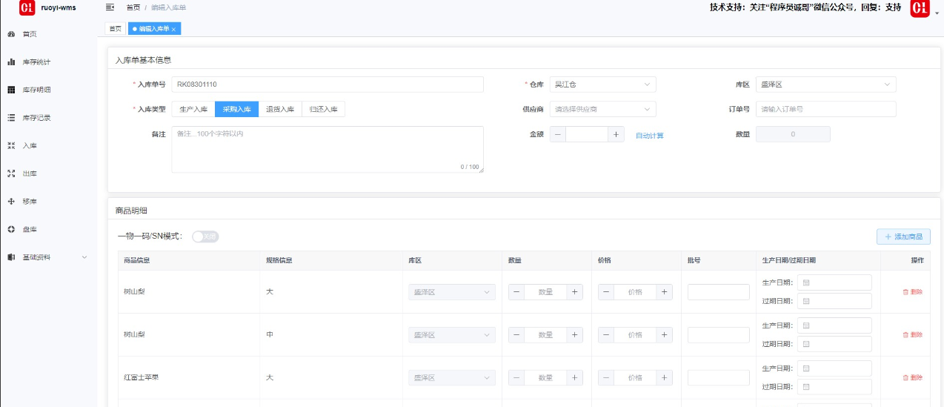Open the 库区 dropdown in basic info
944x407 pixels.
825,85
